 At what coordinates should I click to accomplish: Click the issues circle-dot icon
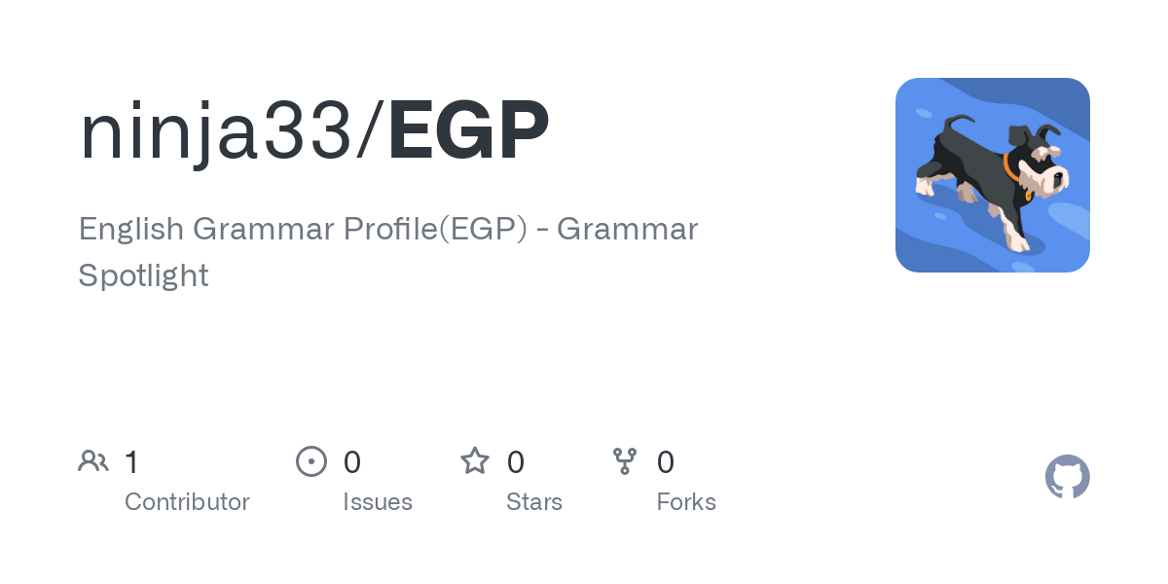(x=311, y=460)
